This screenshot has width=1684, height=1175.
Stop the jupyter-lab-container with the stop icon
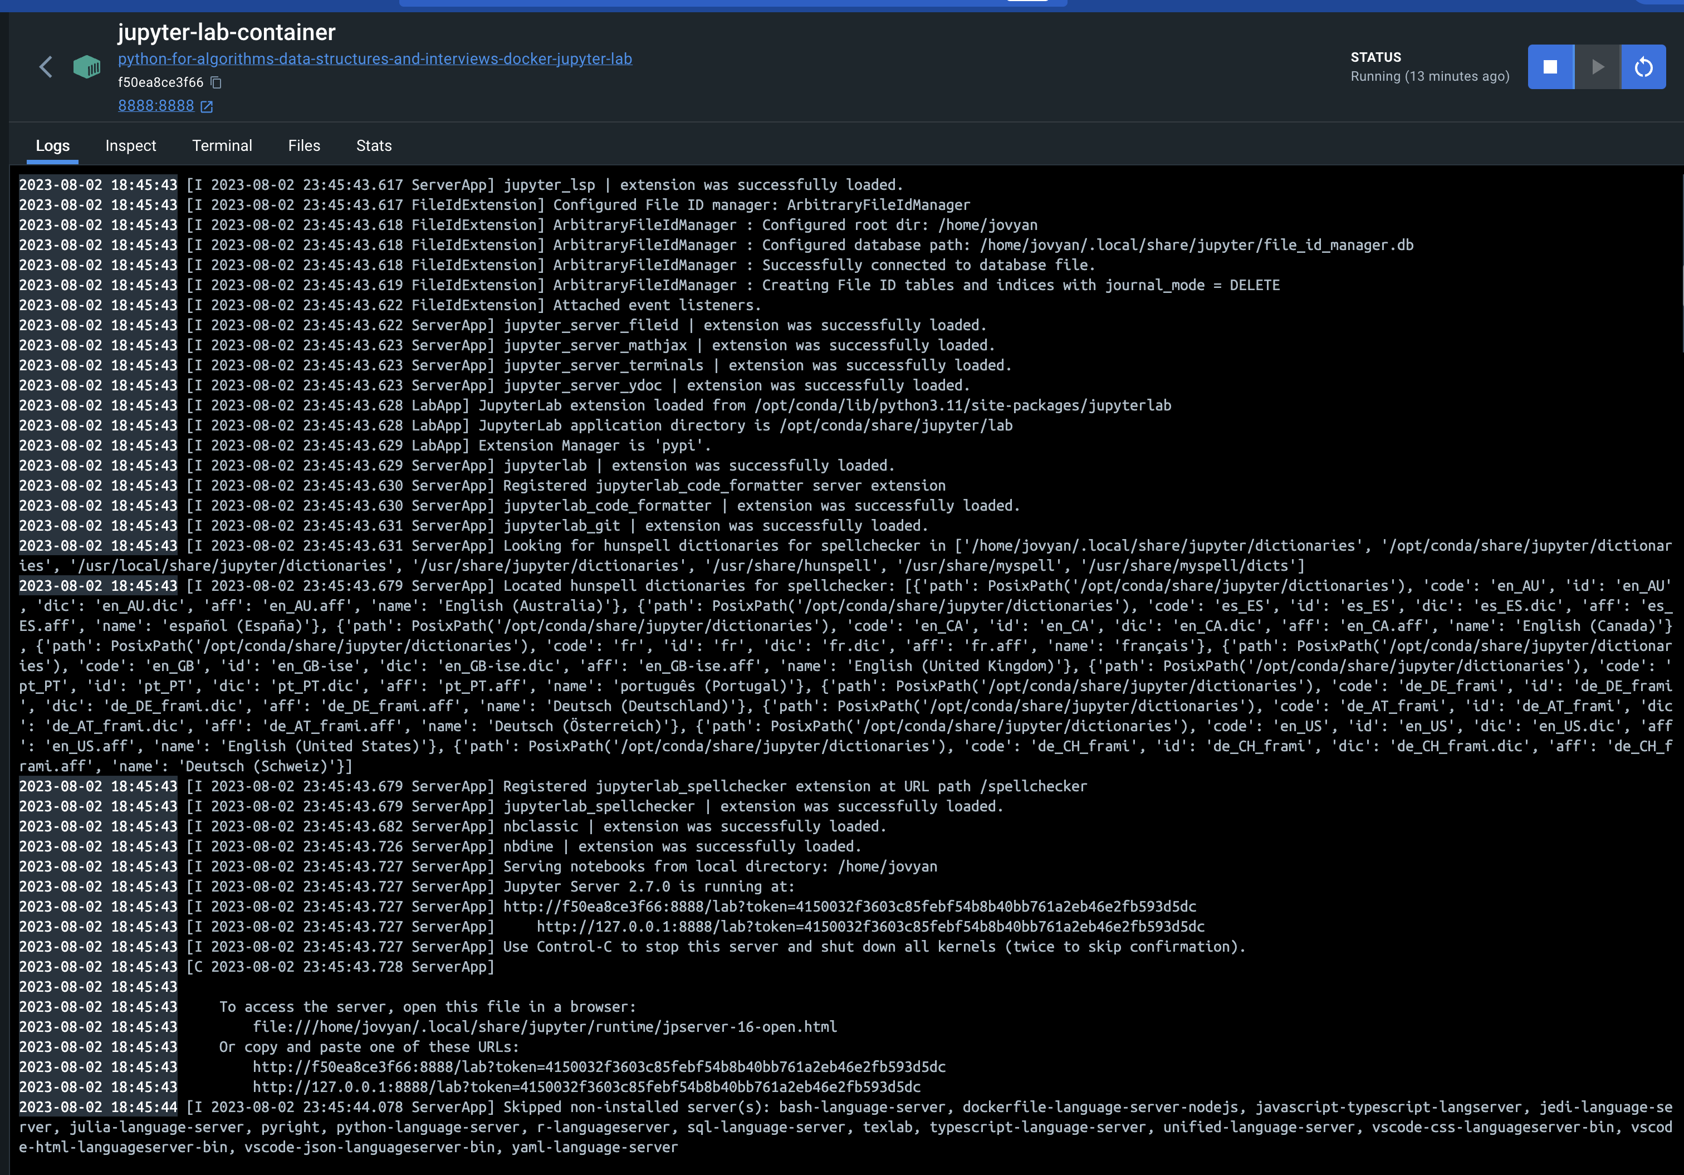point(1550,66)
